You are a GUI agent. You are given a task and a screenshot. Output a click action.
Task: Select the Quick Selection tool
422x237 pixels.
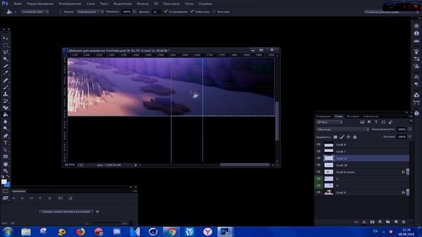5,59
